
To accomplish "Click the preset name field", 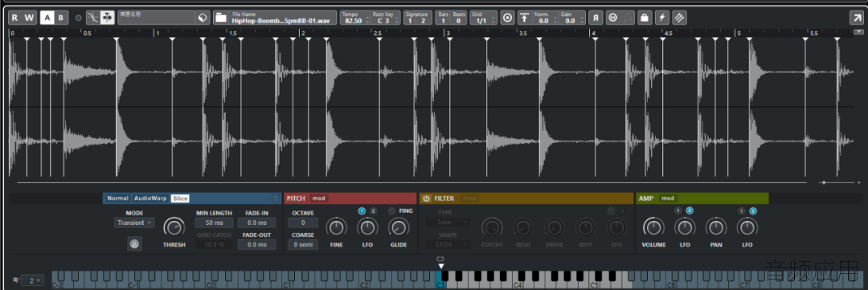I will [157, 18].
